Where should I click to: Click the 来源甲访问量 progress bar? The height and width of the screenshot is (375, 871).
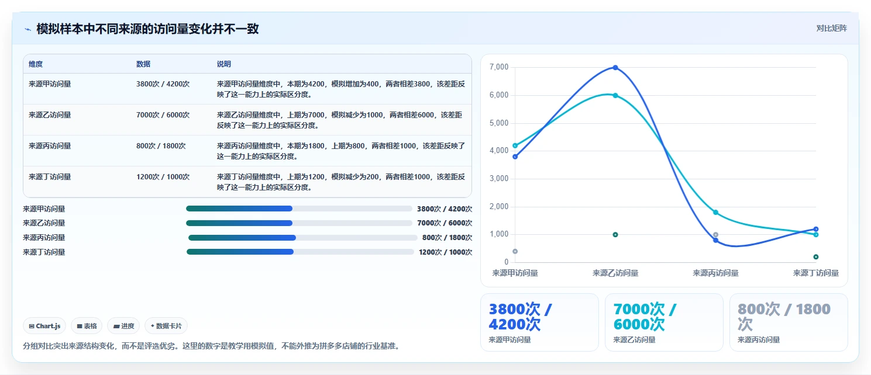pos(299,209)
